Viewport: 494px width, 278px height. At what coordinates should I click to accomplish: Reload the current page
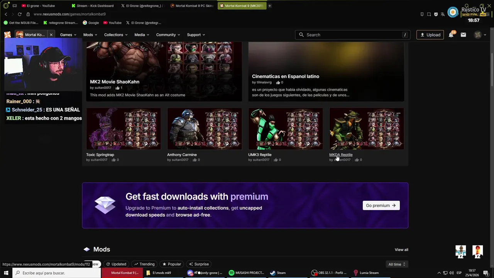pyautogui.click(x=20, y=14)
